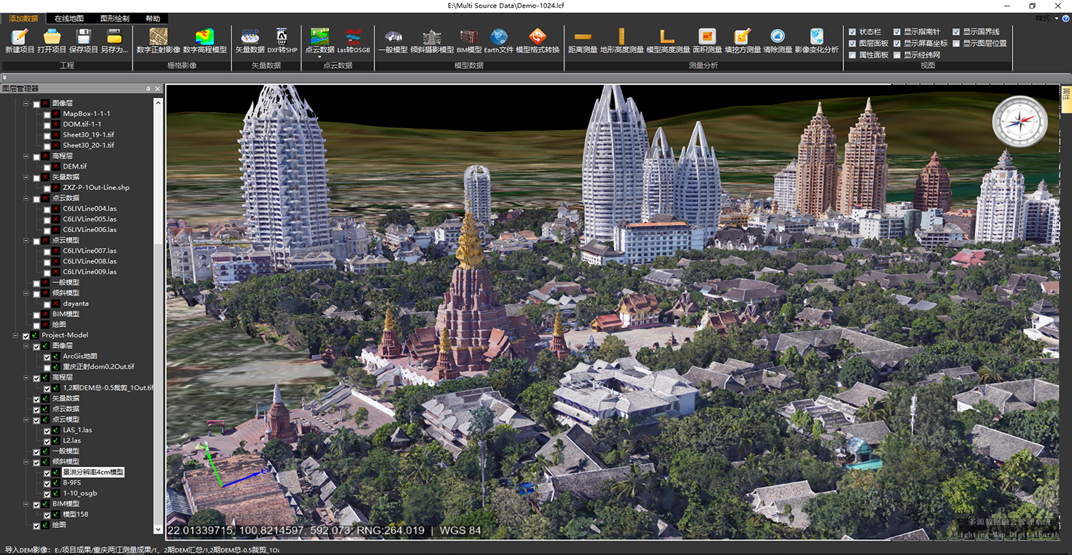This screenshot has width=1072, height=555.
Task: Click the compass widget in the 3D view
Action: pos(1019,120)
